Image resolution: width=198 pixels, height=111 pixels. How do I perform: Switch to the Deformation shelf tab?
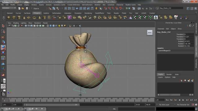pyautogui.click(x=56, y=13)
